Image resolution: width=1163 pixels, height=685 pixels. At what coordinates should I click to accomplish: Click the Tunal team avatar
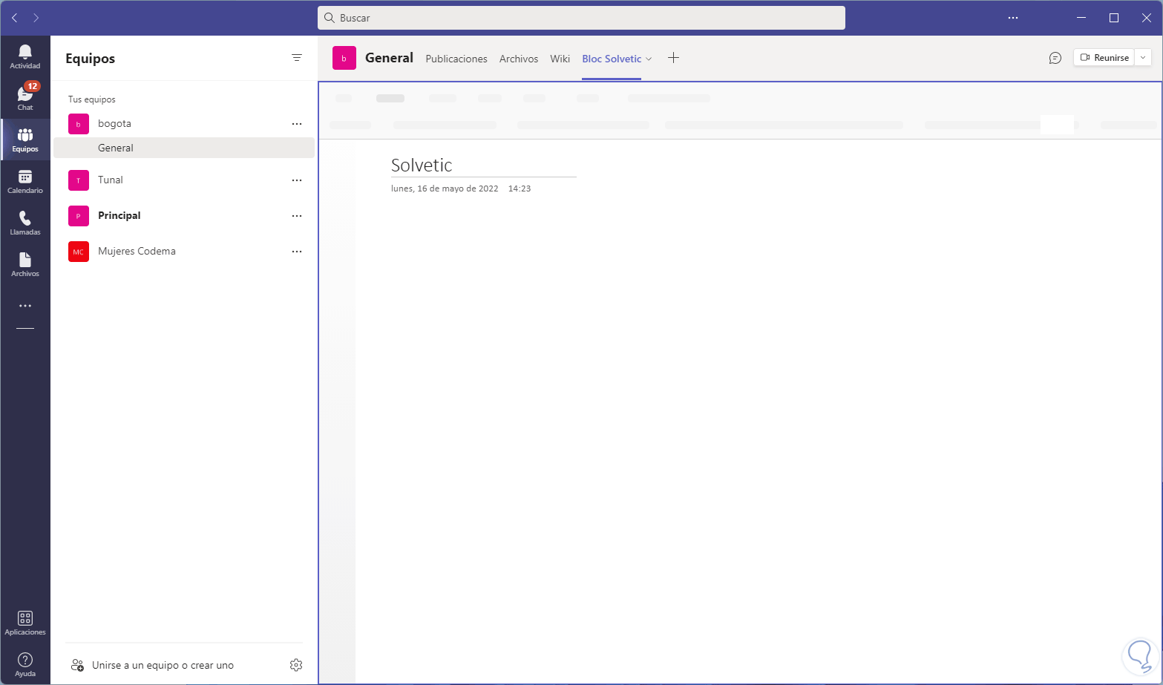pyautogui.click(x=79, y=180)
